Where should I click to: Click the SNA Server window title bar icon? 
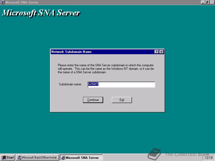click(3, 2)
